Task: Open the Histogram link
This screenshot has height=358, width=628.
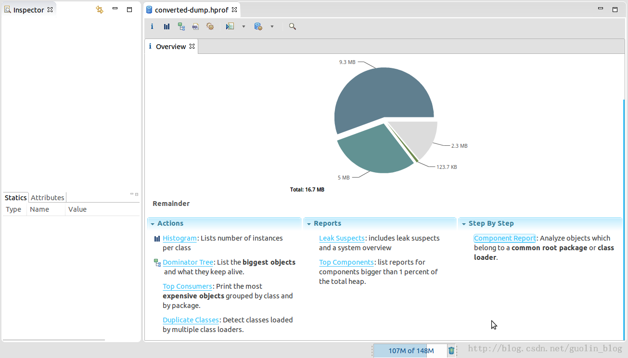Action: click(179, 238)
